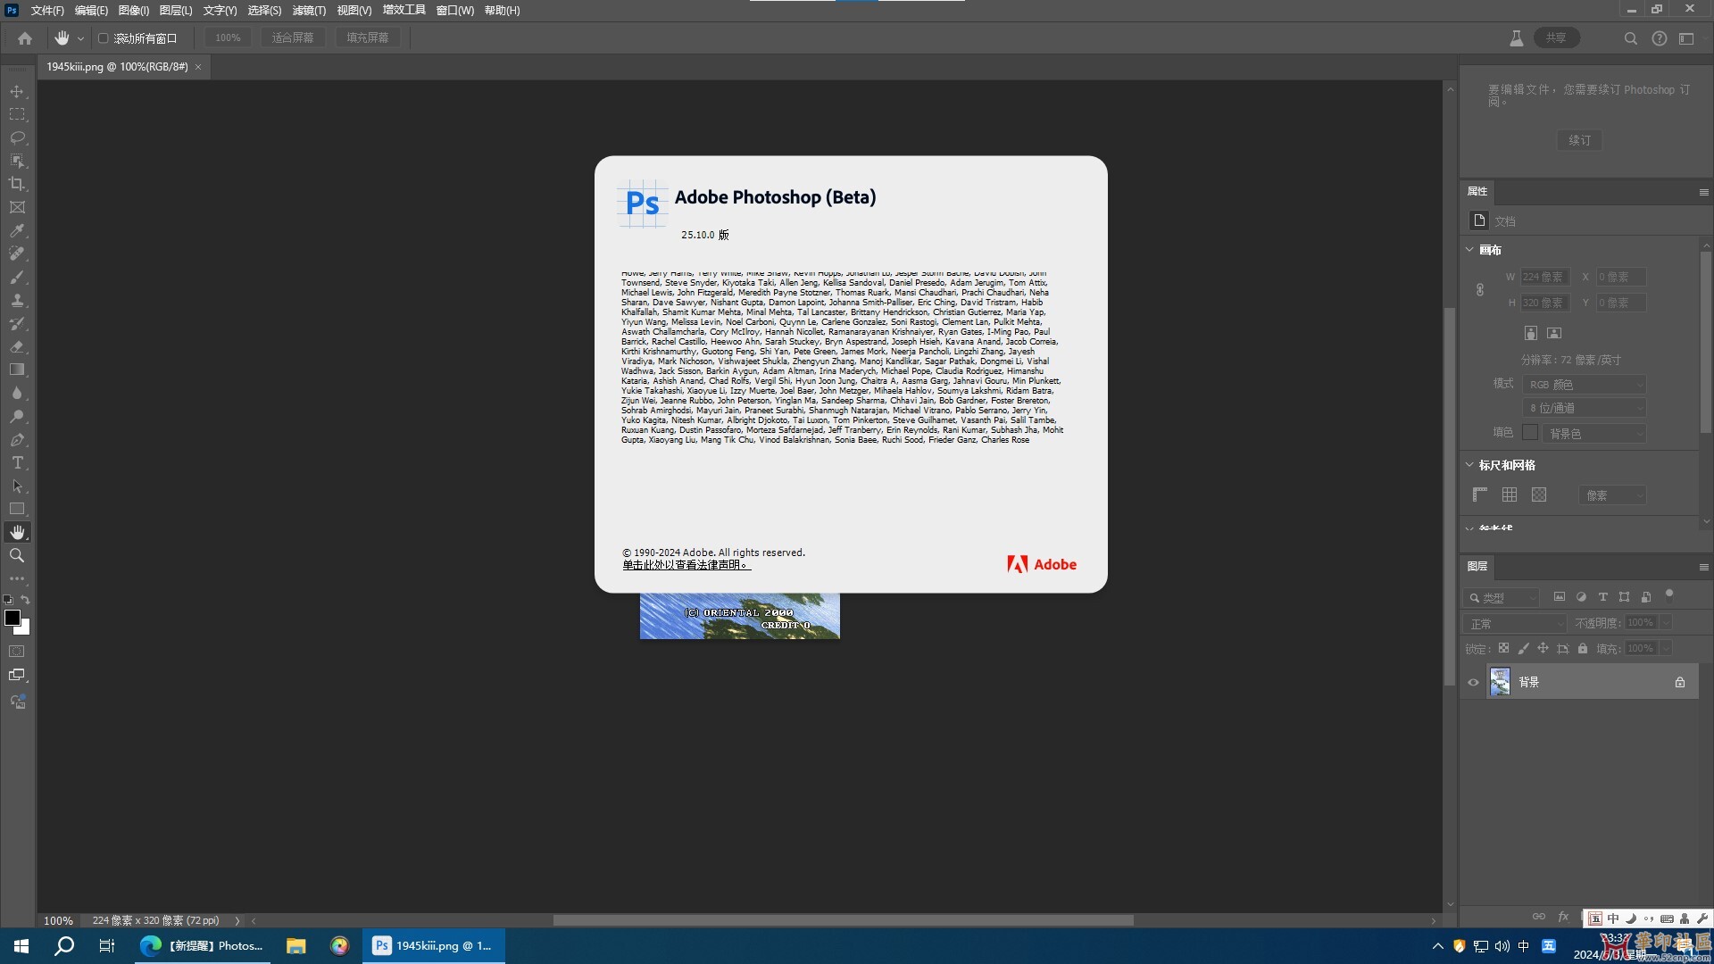
Task: Toggle width-height link in canvas properties
Action: tap(1480, 290)
